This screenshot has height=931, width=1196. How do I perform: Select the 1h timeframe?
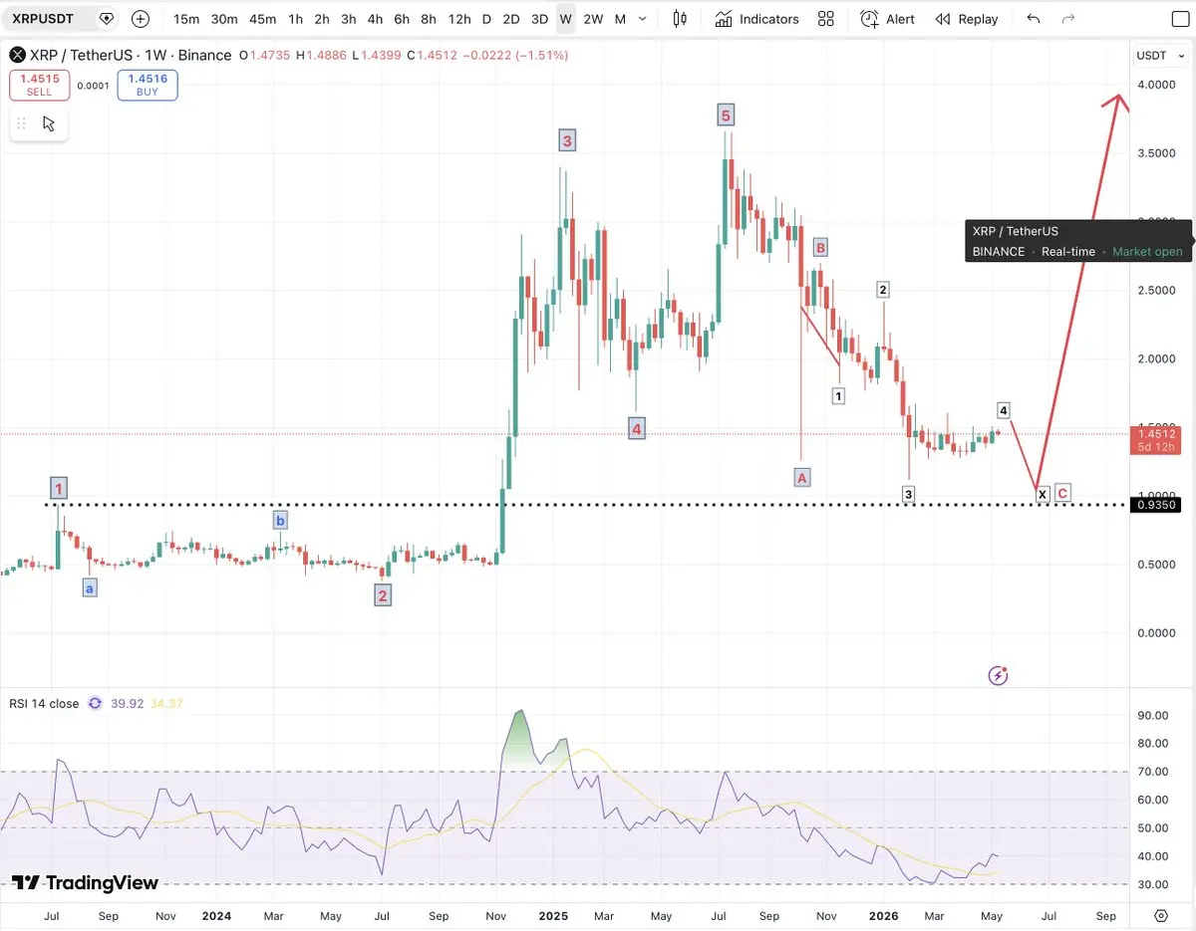(x=296, y=19)
